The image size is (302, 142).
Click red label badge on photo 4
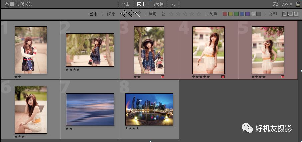pyautogui.click(x=223, y=77)
